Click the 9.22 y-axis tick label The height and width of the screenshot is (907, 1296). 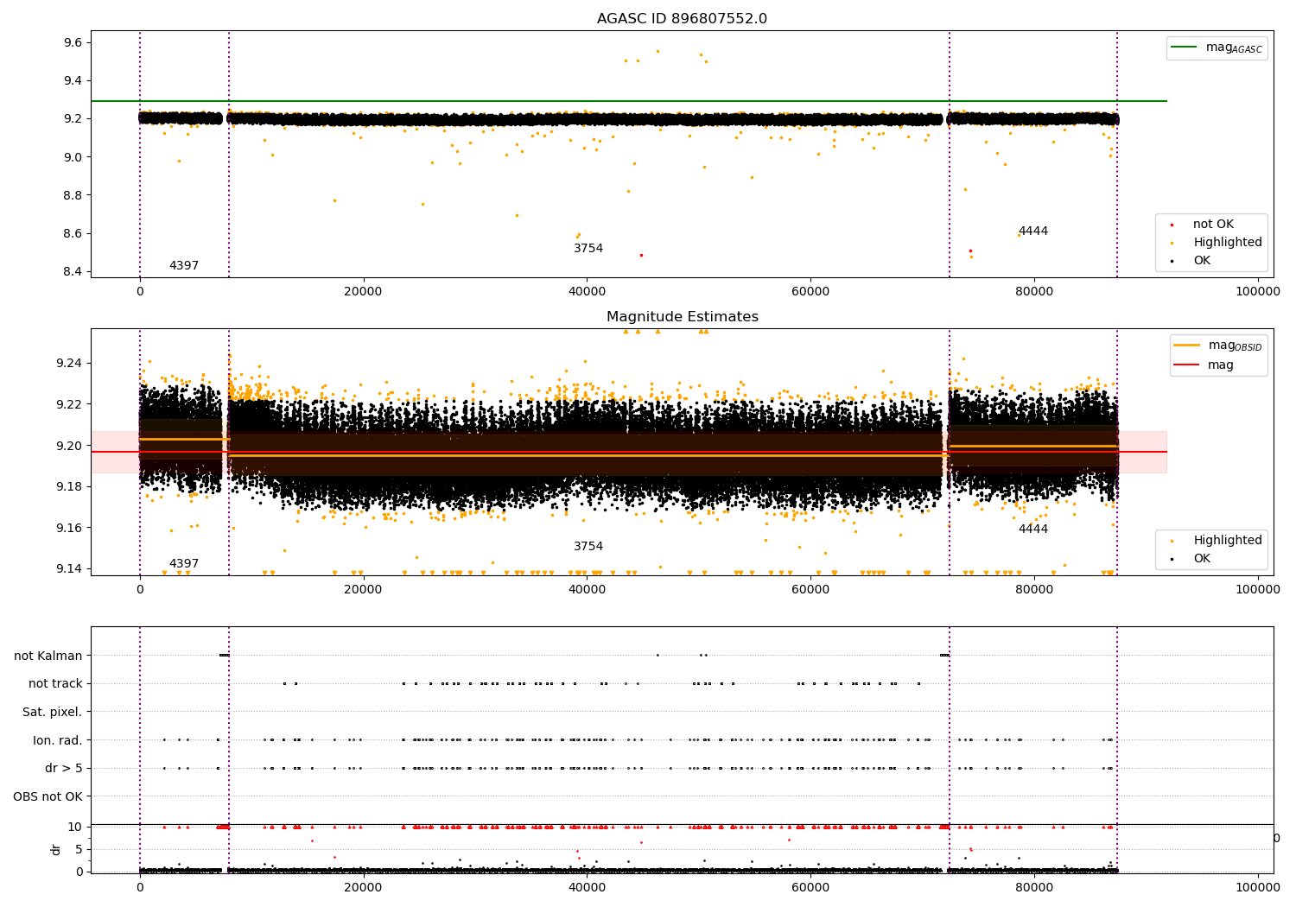pyautogui.click(x=69, y=404)
